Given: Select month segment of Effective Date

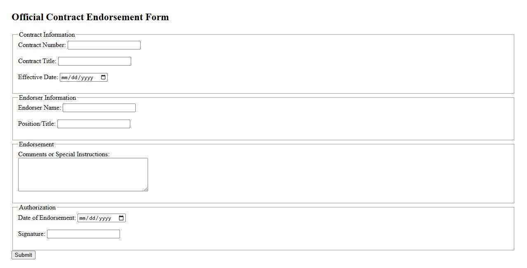Looking at the screenshot, I should click(65, 78).
